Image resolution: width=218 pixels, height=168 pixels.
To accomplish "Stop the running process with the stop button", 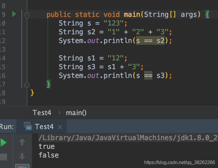I will (3, 157).
